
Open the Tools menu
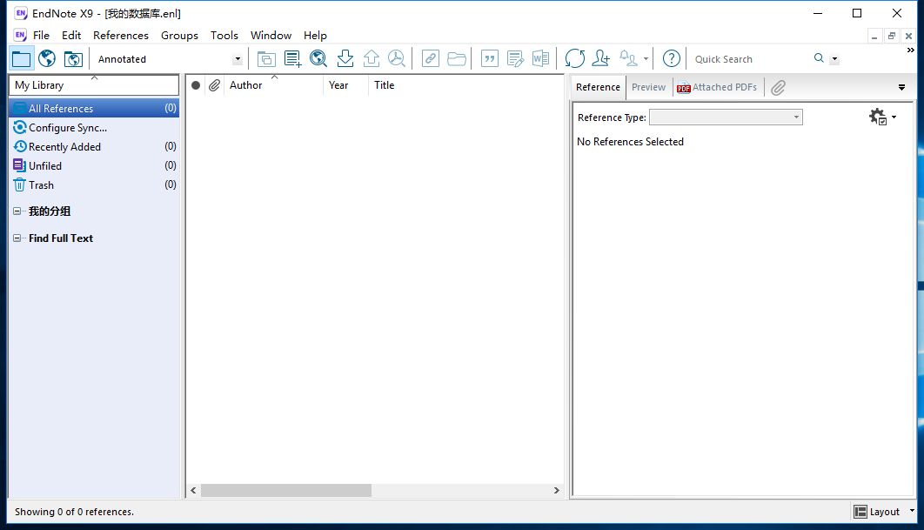(x=224, y=36)
